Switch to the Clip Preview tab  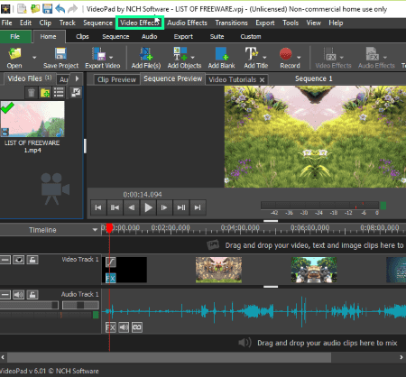point(116,79)
